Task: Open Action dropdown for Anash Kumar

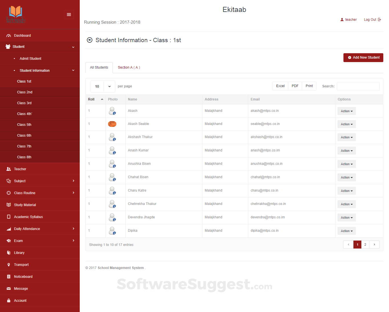Action: (347, 151)
